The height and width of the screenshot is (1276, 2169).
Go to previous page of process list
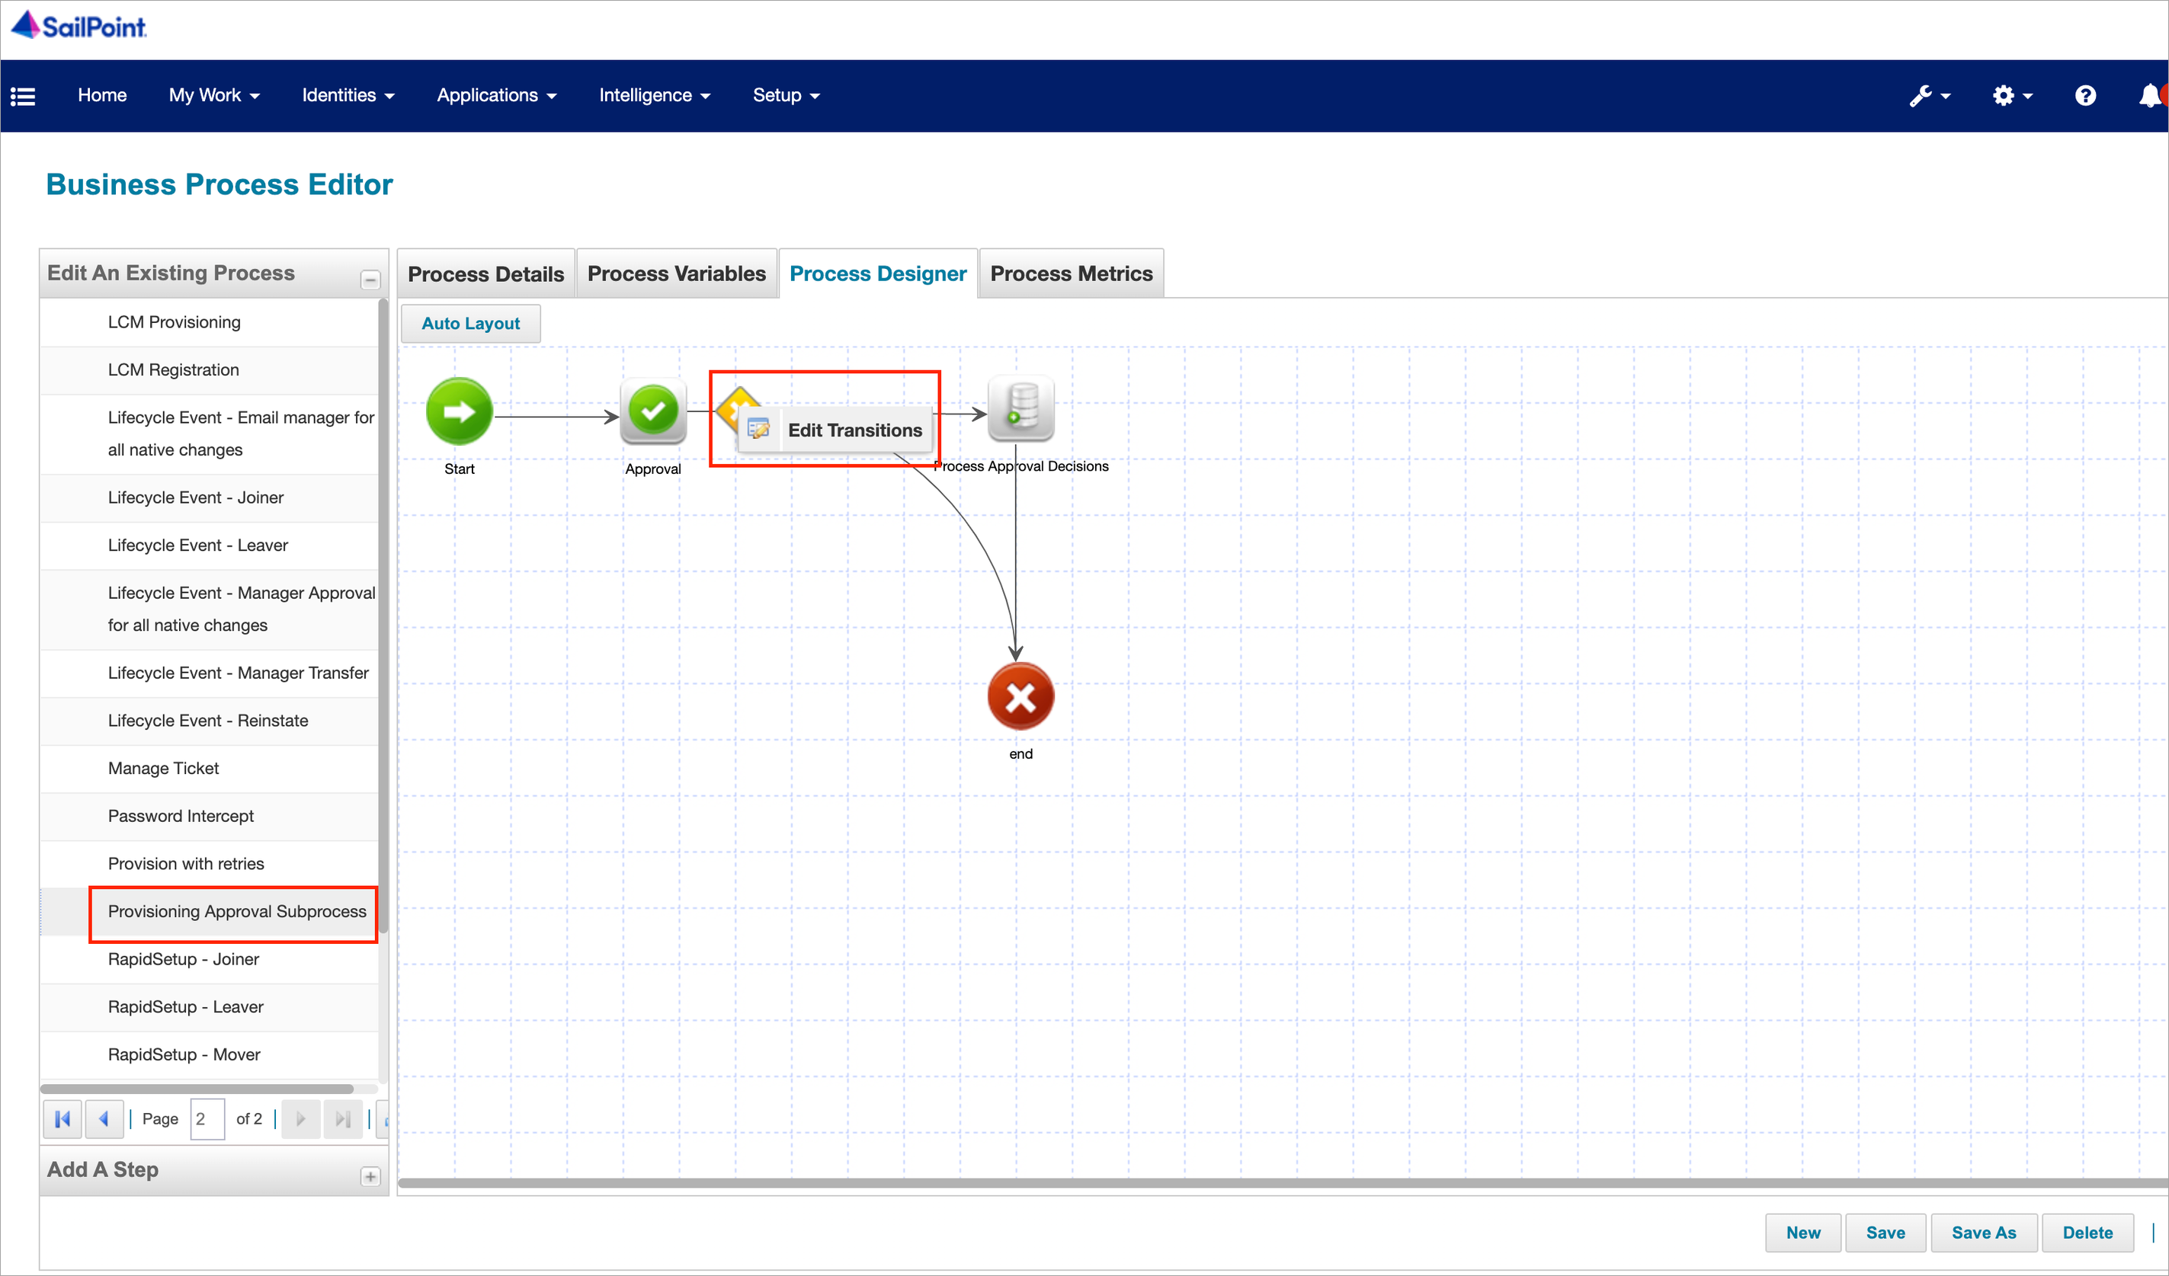[104, 1118]
